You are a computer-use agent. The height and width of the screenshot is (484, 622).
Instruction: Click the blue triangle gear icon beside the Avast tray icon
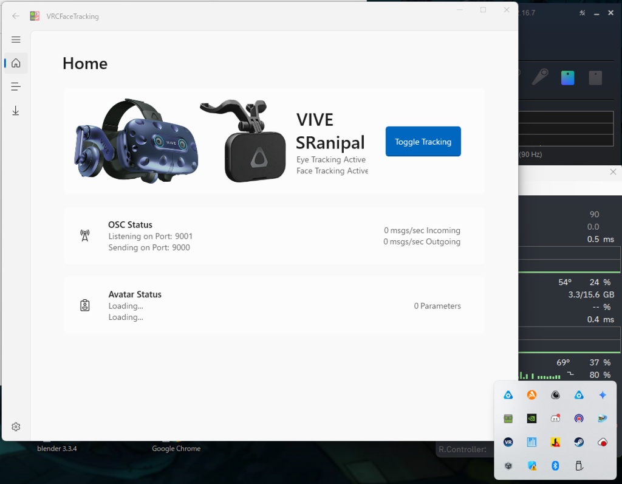pos(508,395)
